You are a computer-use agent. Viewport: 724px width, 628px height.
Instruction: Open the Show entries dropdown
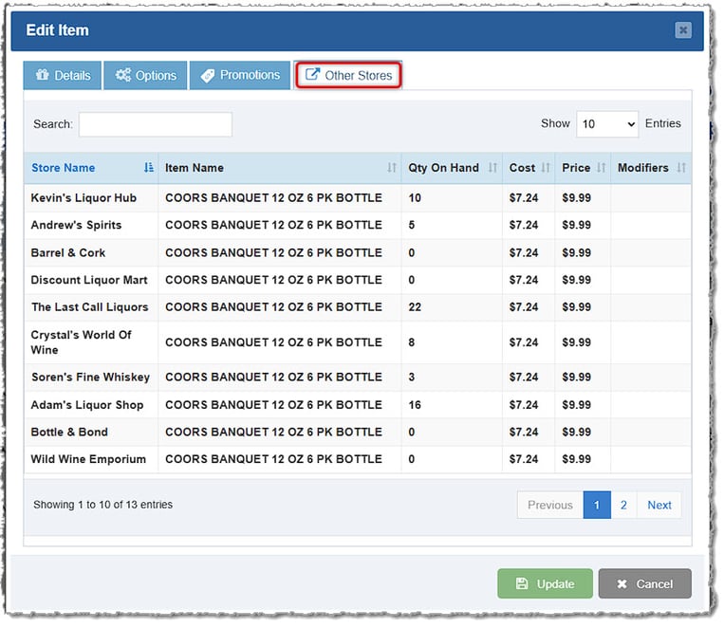coord(607,123)
